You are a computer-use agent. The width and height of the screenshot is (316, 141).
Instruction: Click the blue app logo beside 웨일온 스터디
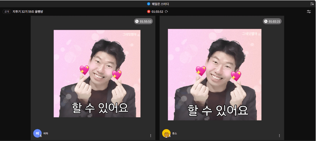(149, 4)
